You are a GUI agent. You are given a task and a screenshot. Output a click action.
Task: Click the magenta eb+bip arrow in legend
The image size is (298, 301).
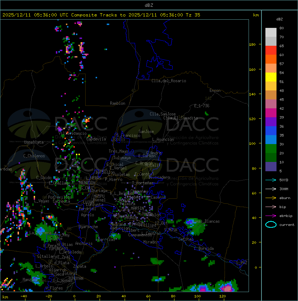[271, 216]
